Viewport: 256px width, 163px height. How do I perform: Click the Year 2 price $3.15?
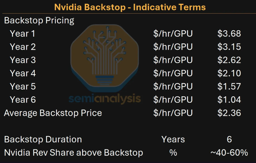tap(229, 47)
